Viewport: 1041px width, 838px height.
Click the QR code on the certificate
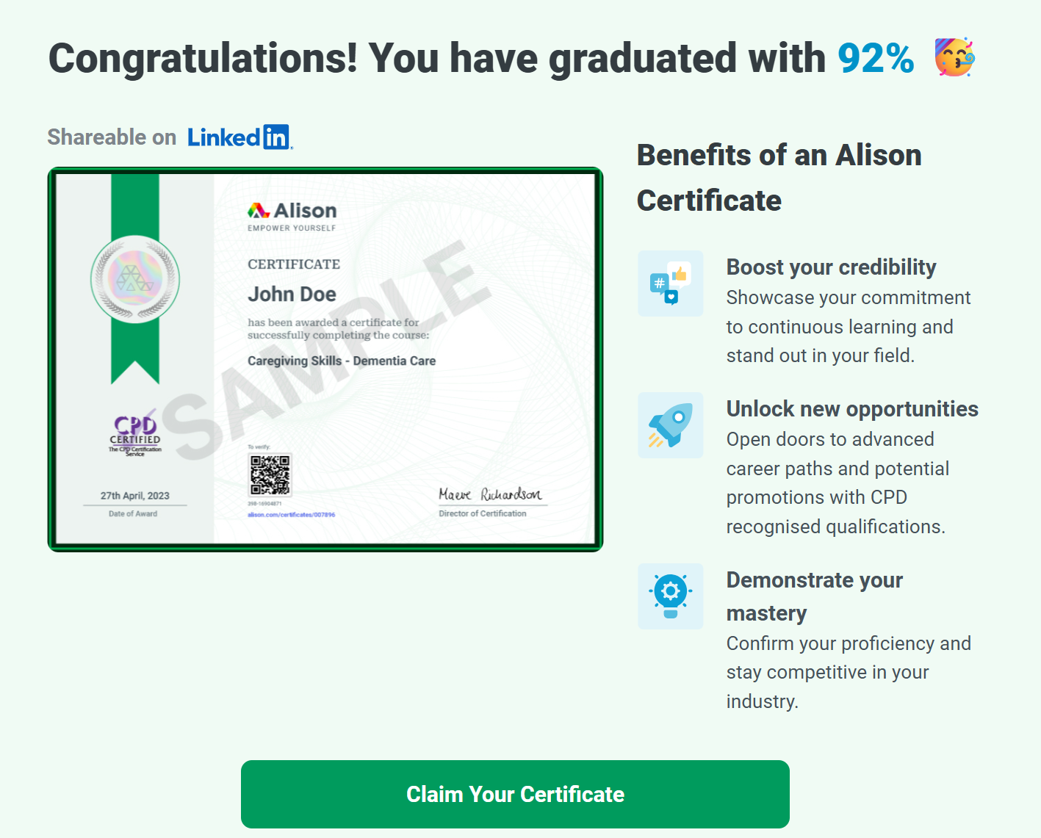pyautogui.click(x=270, y=474)
